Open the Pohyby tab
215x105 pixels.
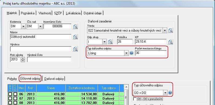tap(12, 79)
